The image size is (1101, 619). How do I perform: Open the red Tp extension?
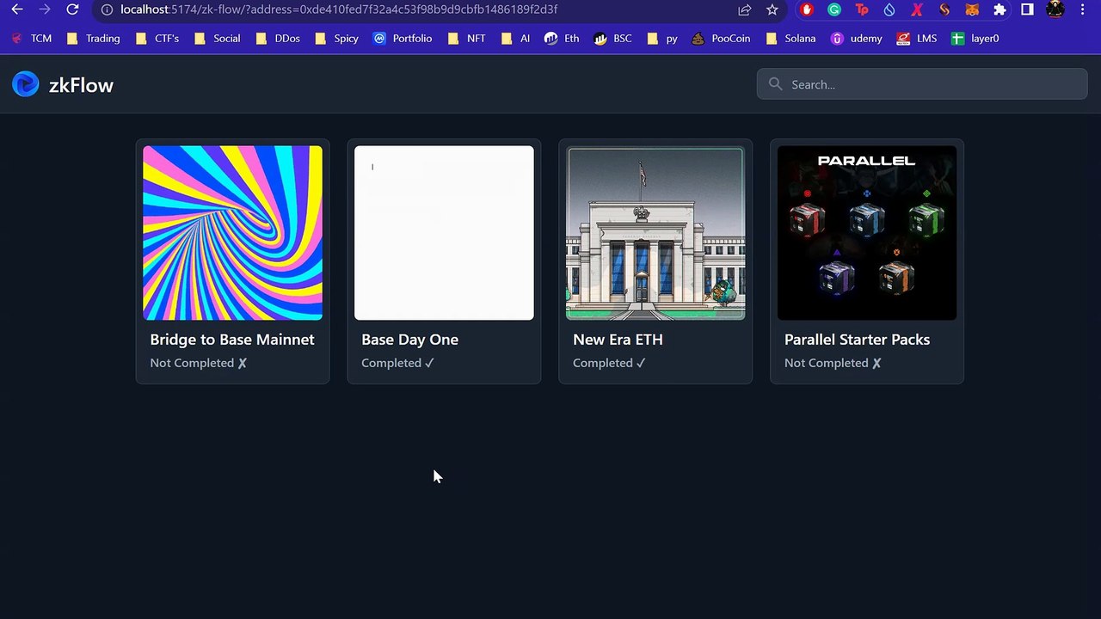click(862, 9)
